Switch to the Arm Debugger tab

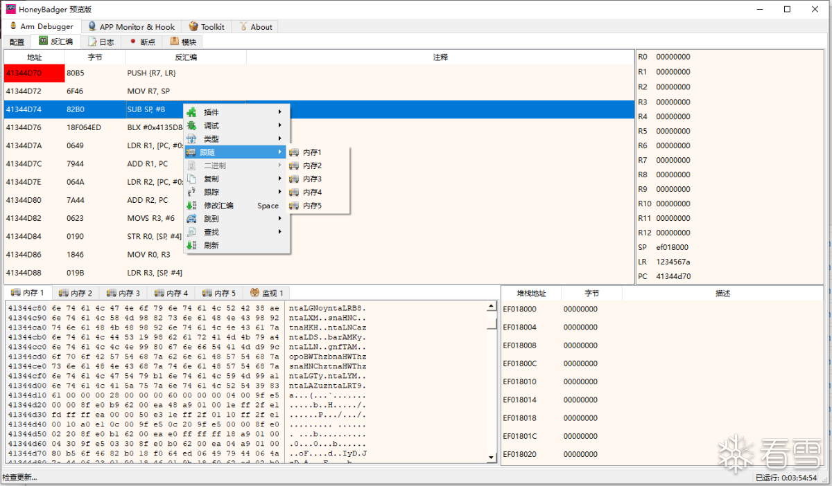point(42,26)
